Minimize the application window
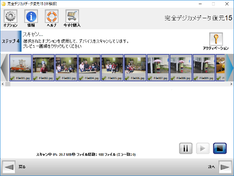Screen dimensions: 234x176 click(200, 4)
